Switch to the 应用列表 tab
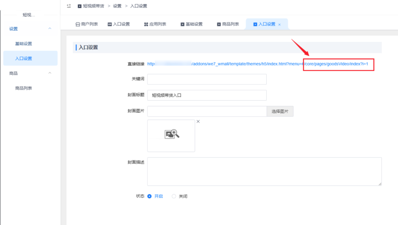 (158, 24)
